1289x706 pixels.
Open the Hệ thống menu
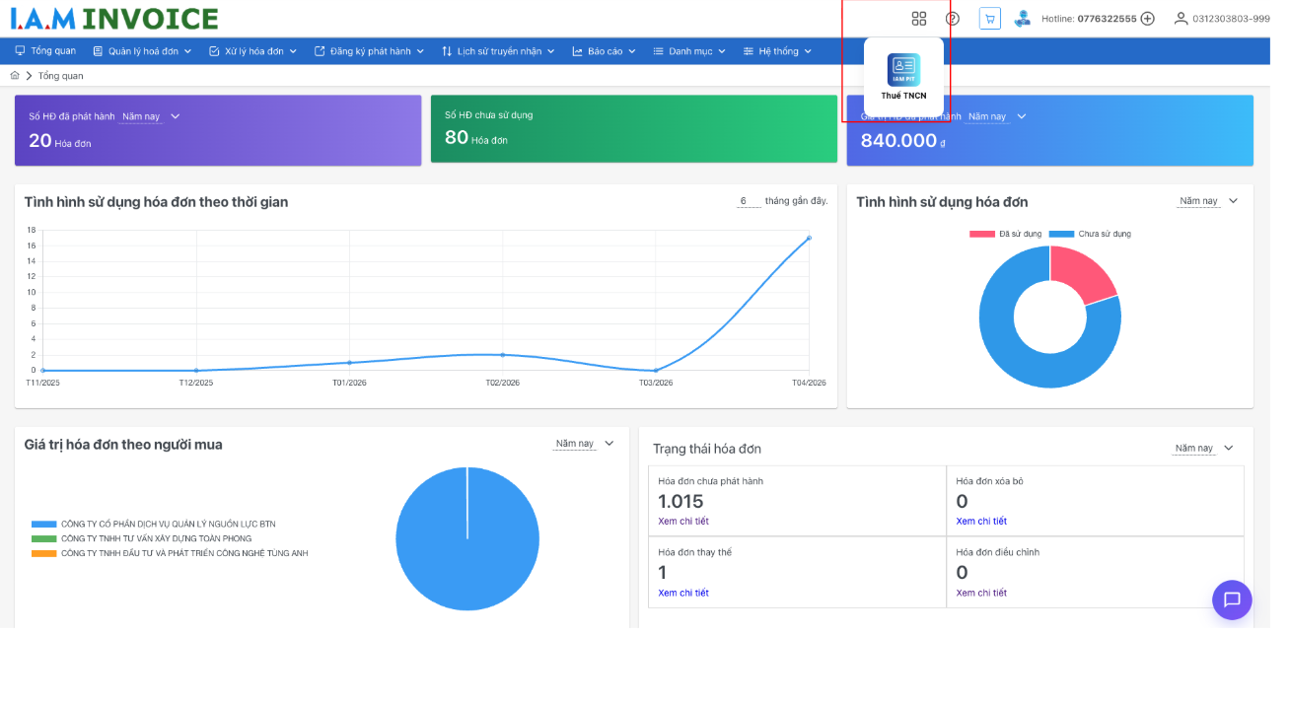click(777, 51)
